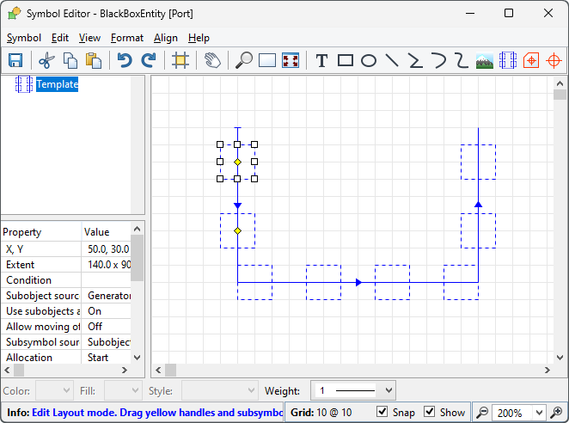Screen dimensions: 569x423
Task: Select the Template tree item
Action: [x=57, y=84]
